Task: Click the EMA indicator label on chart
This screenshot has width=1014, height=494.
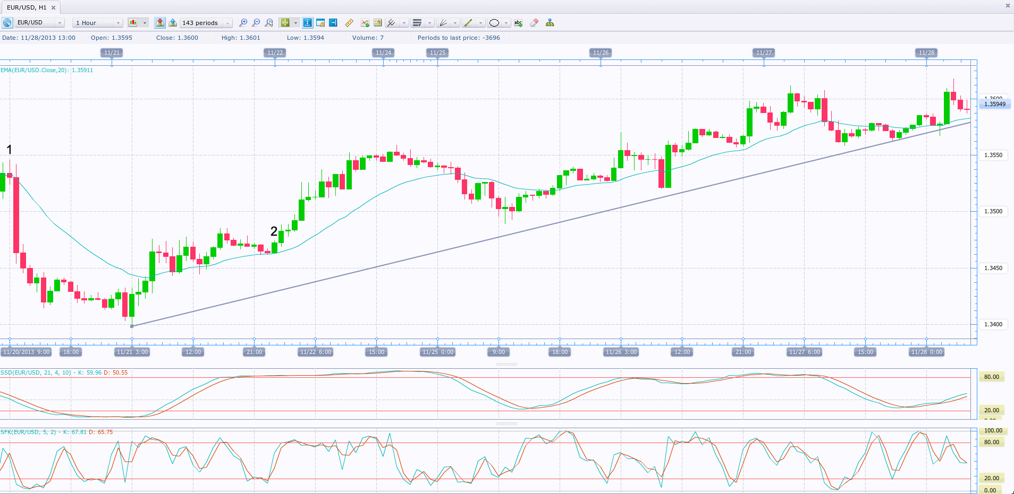Action: (x=47, y=70)
